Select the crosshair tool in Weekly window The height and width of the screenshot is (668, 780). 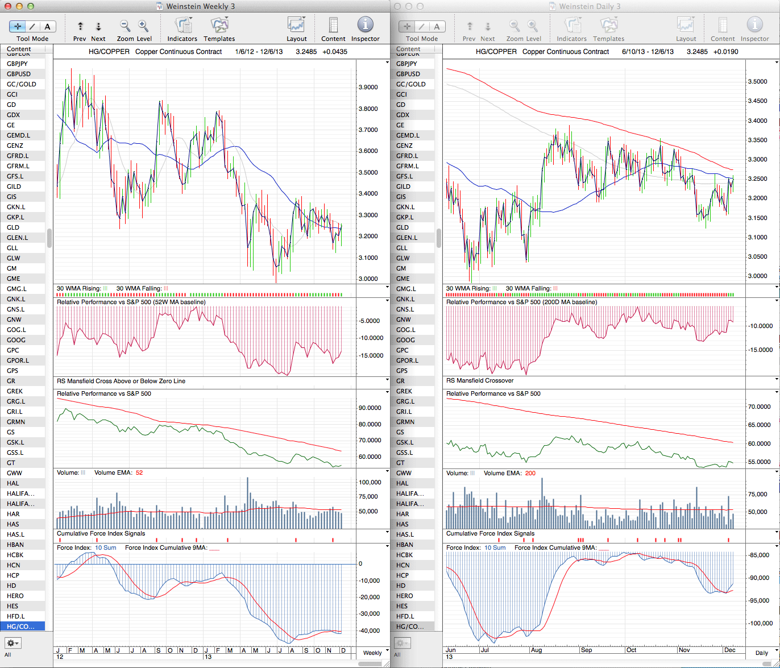pyautogui.click(x=17, y=26)
